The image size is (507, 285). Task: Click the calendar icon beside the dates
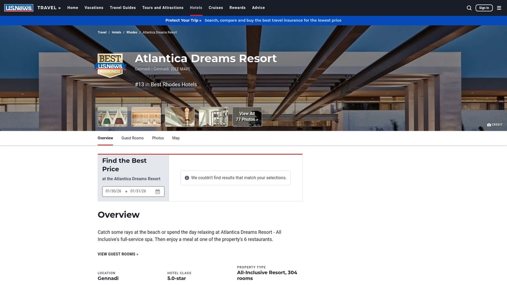(158, 191)
